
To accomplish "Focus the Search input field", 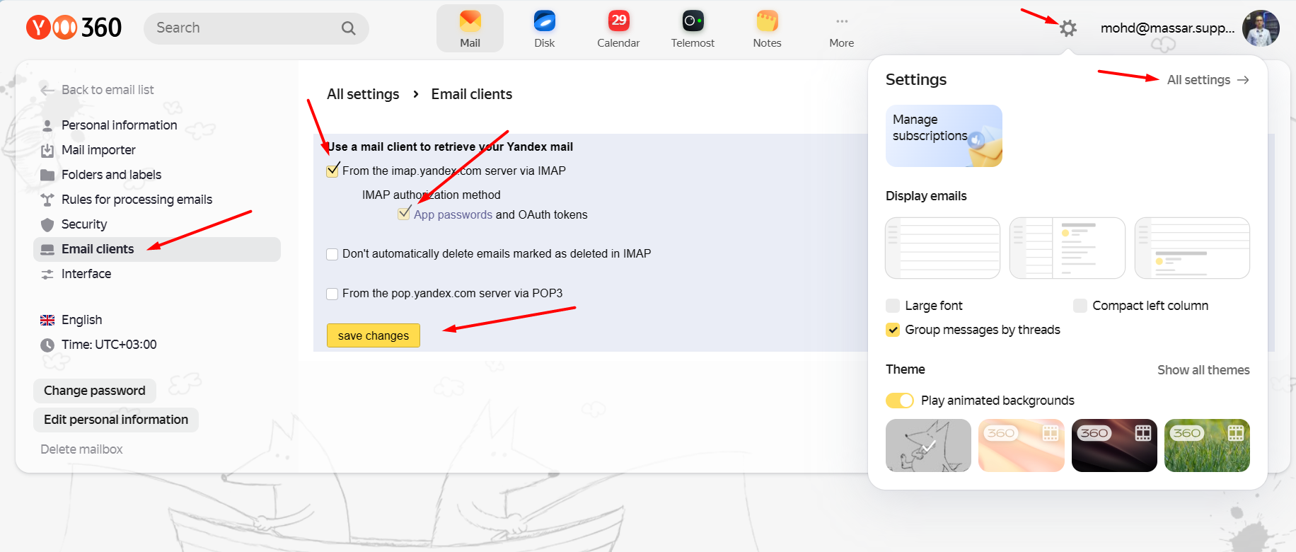I will pos(256,28).
